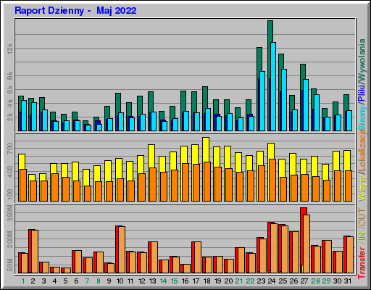Screen dimensions: 371x290
Task: Click the 'Pliki' legend label
Action: click(362, 93)
